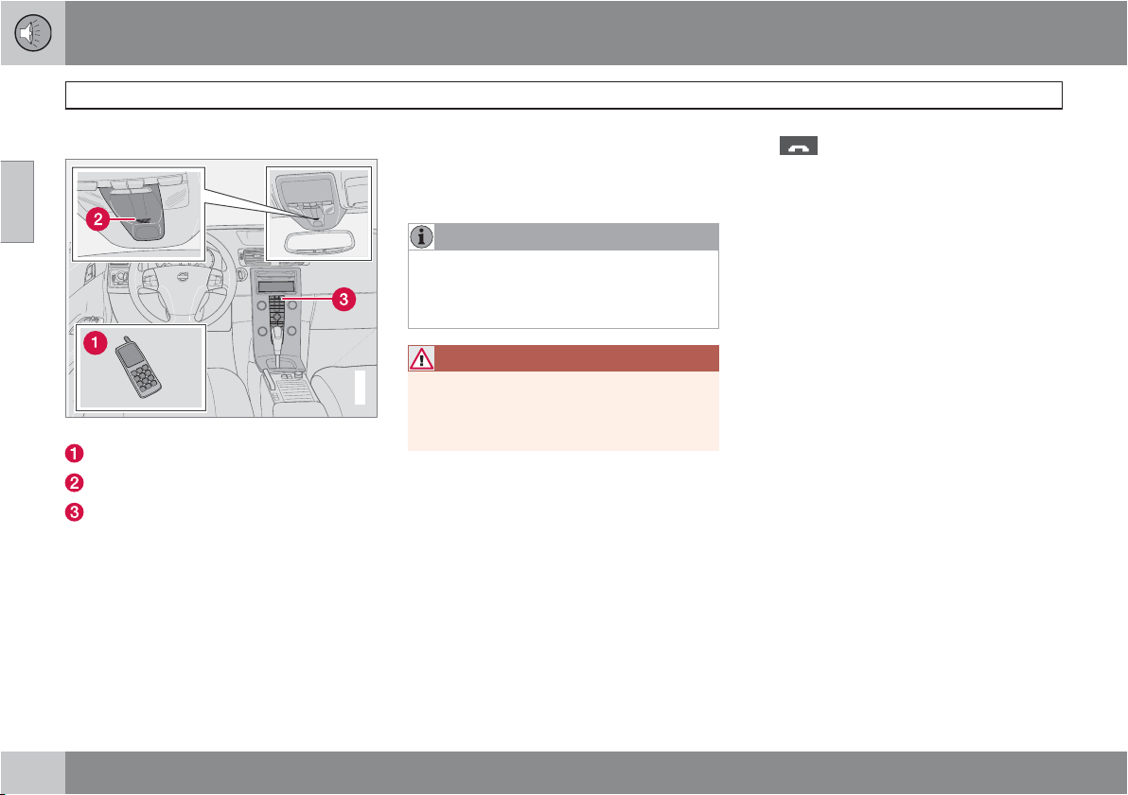
Task: Click the rearview mirror inset image
Action: 319,214
